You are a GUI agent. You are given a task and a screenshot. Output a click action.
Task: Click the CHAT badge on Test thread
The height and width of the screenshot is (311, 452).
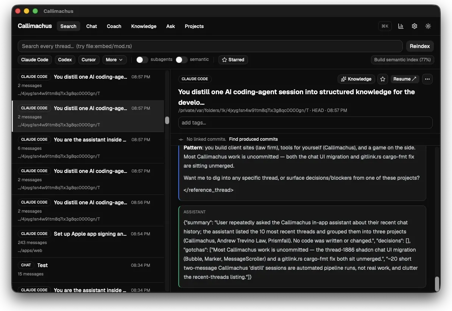[x=26, y=265]
